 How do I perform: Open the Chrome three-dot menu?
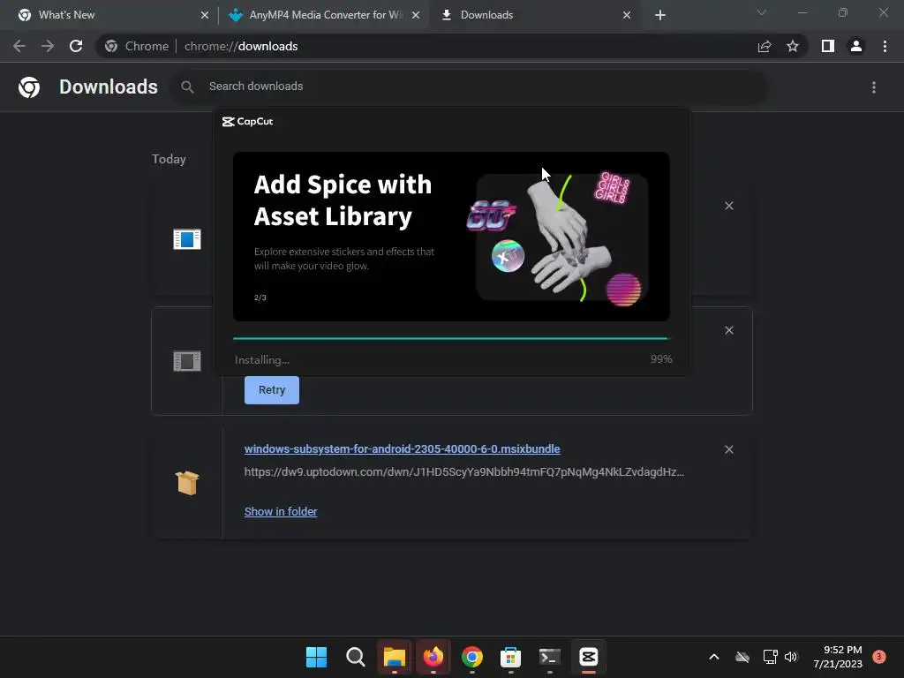[885, 46]
